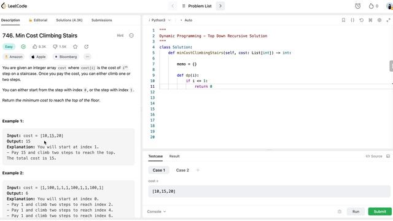
Task: Open the Problem List
Action: click(197, 6)
